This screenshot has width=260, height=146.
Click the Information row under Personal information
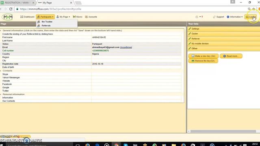click(x=91, y=98)
